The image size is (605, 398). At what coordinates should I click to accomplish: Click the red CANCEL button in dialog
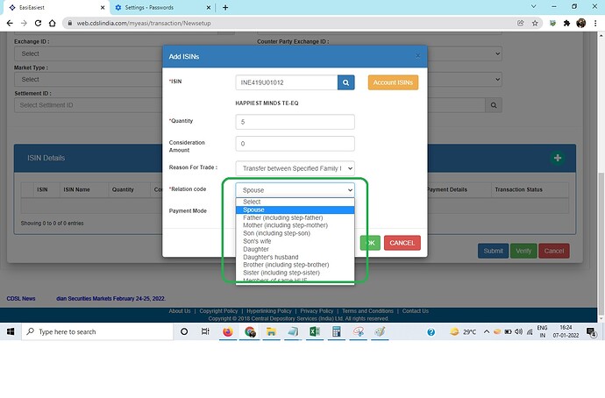coord(402,243)
